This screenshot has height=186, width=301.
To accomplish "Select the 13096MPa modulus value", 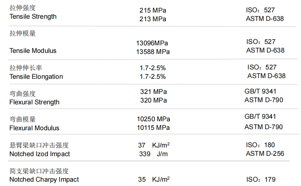I will (152, 43).
